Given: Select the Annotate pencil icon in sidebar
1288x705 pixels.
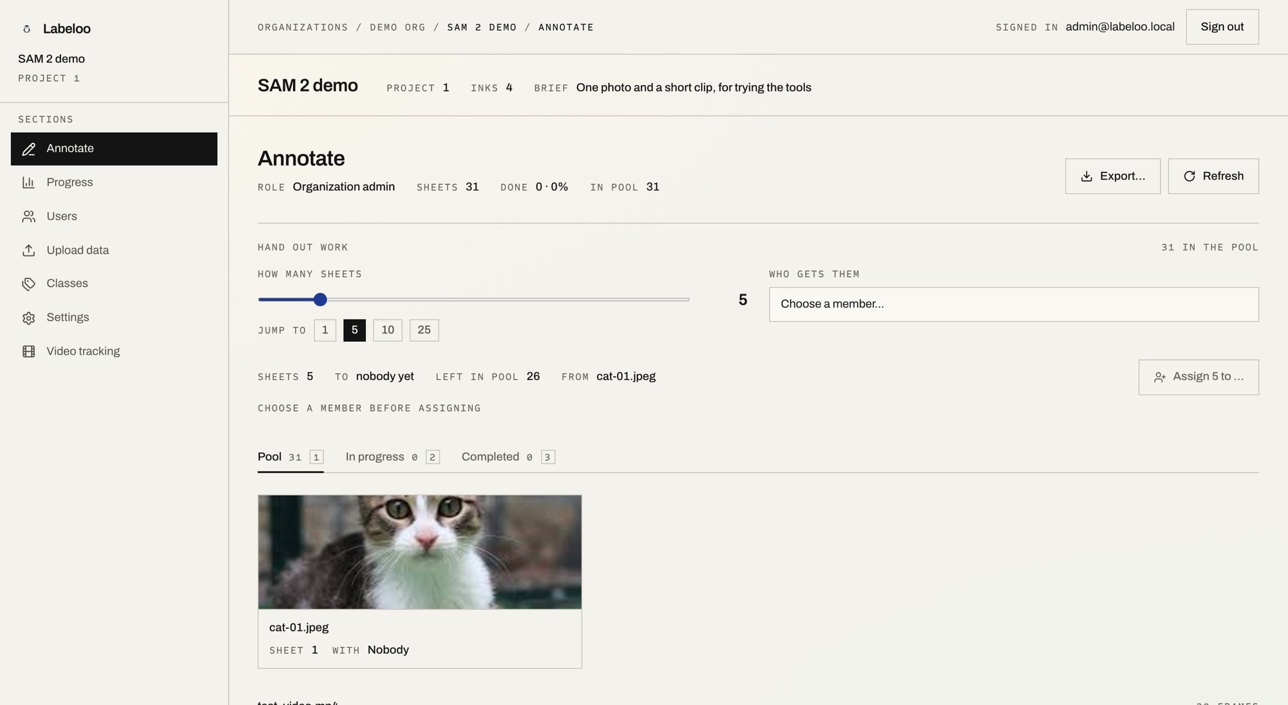Looking at the screenshot, I should point(28,149).
